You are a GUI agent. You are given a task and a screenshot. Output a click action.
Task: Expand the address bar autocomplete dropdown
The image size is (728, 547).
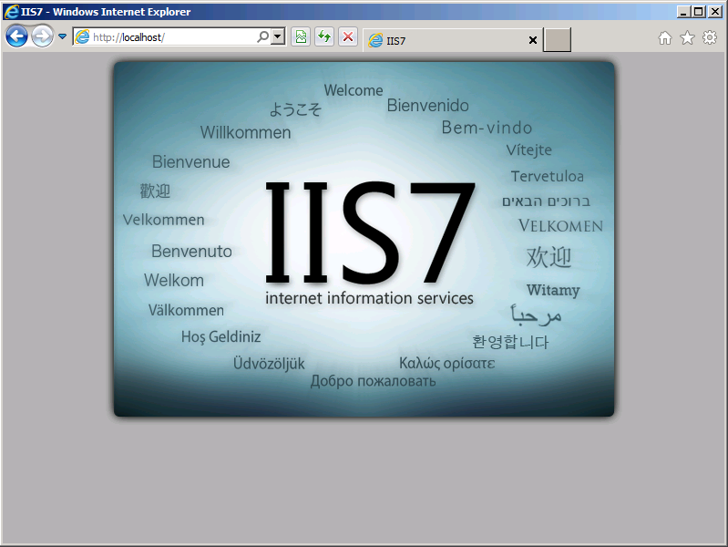(278, 36)
